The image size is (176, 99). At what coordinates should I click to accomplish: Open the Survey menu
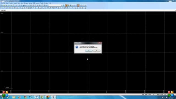click(x=30, y=3)
